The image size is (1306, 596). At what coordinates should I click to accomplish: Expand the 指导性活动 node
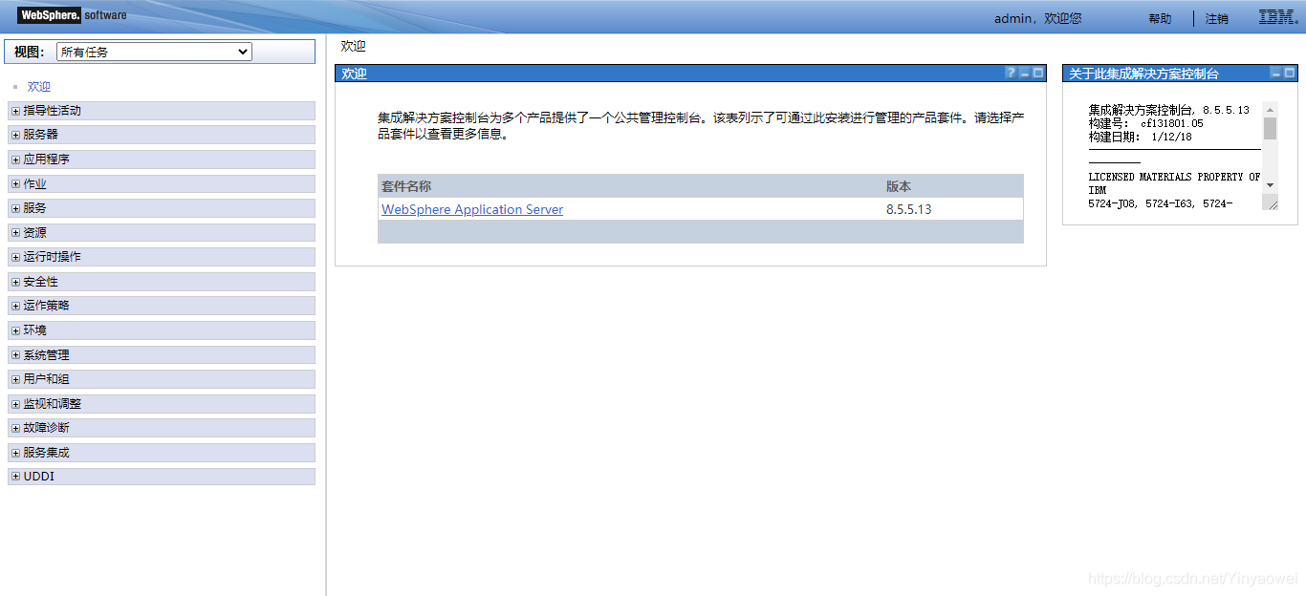pos(15,111)
